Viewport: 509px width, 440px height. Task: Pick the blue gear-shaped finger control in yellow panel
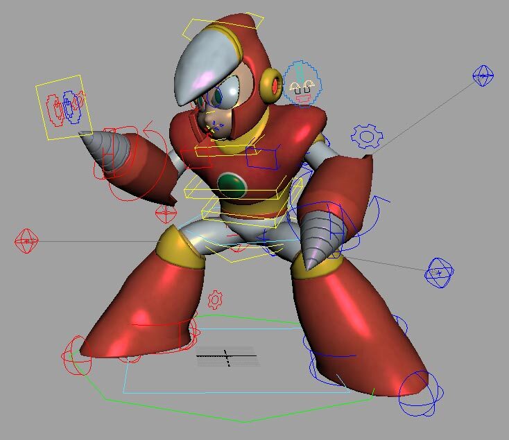[71, 107]
